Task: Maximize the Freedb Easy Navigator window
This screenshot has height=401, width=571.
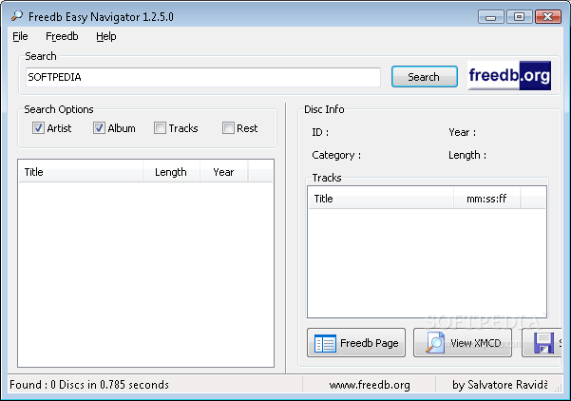Action: point(519,17)
